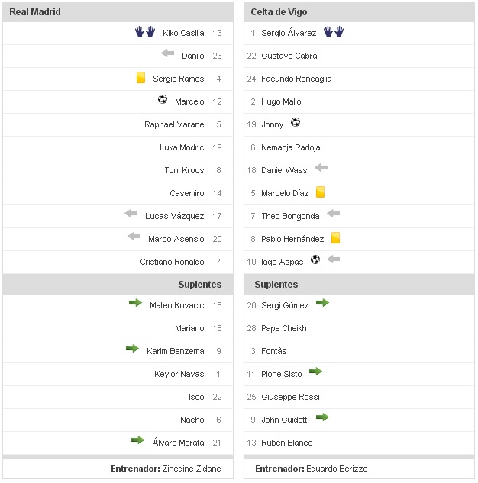Click goalkeeper gloves icon beside Sergio Álvarez
Viewport: 478px width, 483px height.
coord(334,32)
